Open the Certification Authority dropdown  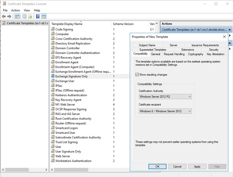pos(165,96)
